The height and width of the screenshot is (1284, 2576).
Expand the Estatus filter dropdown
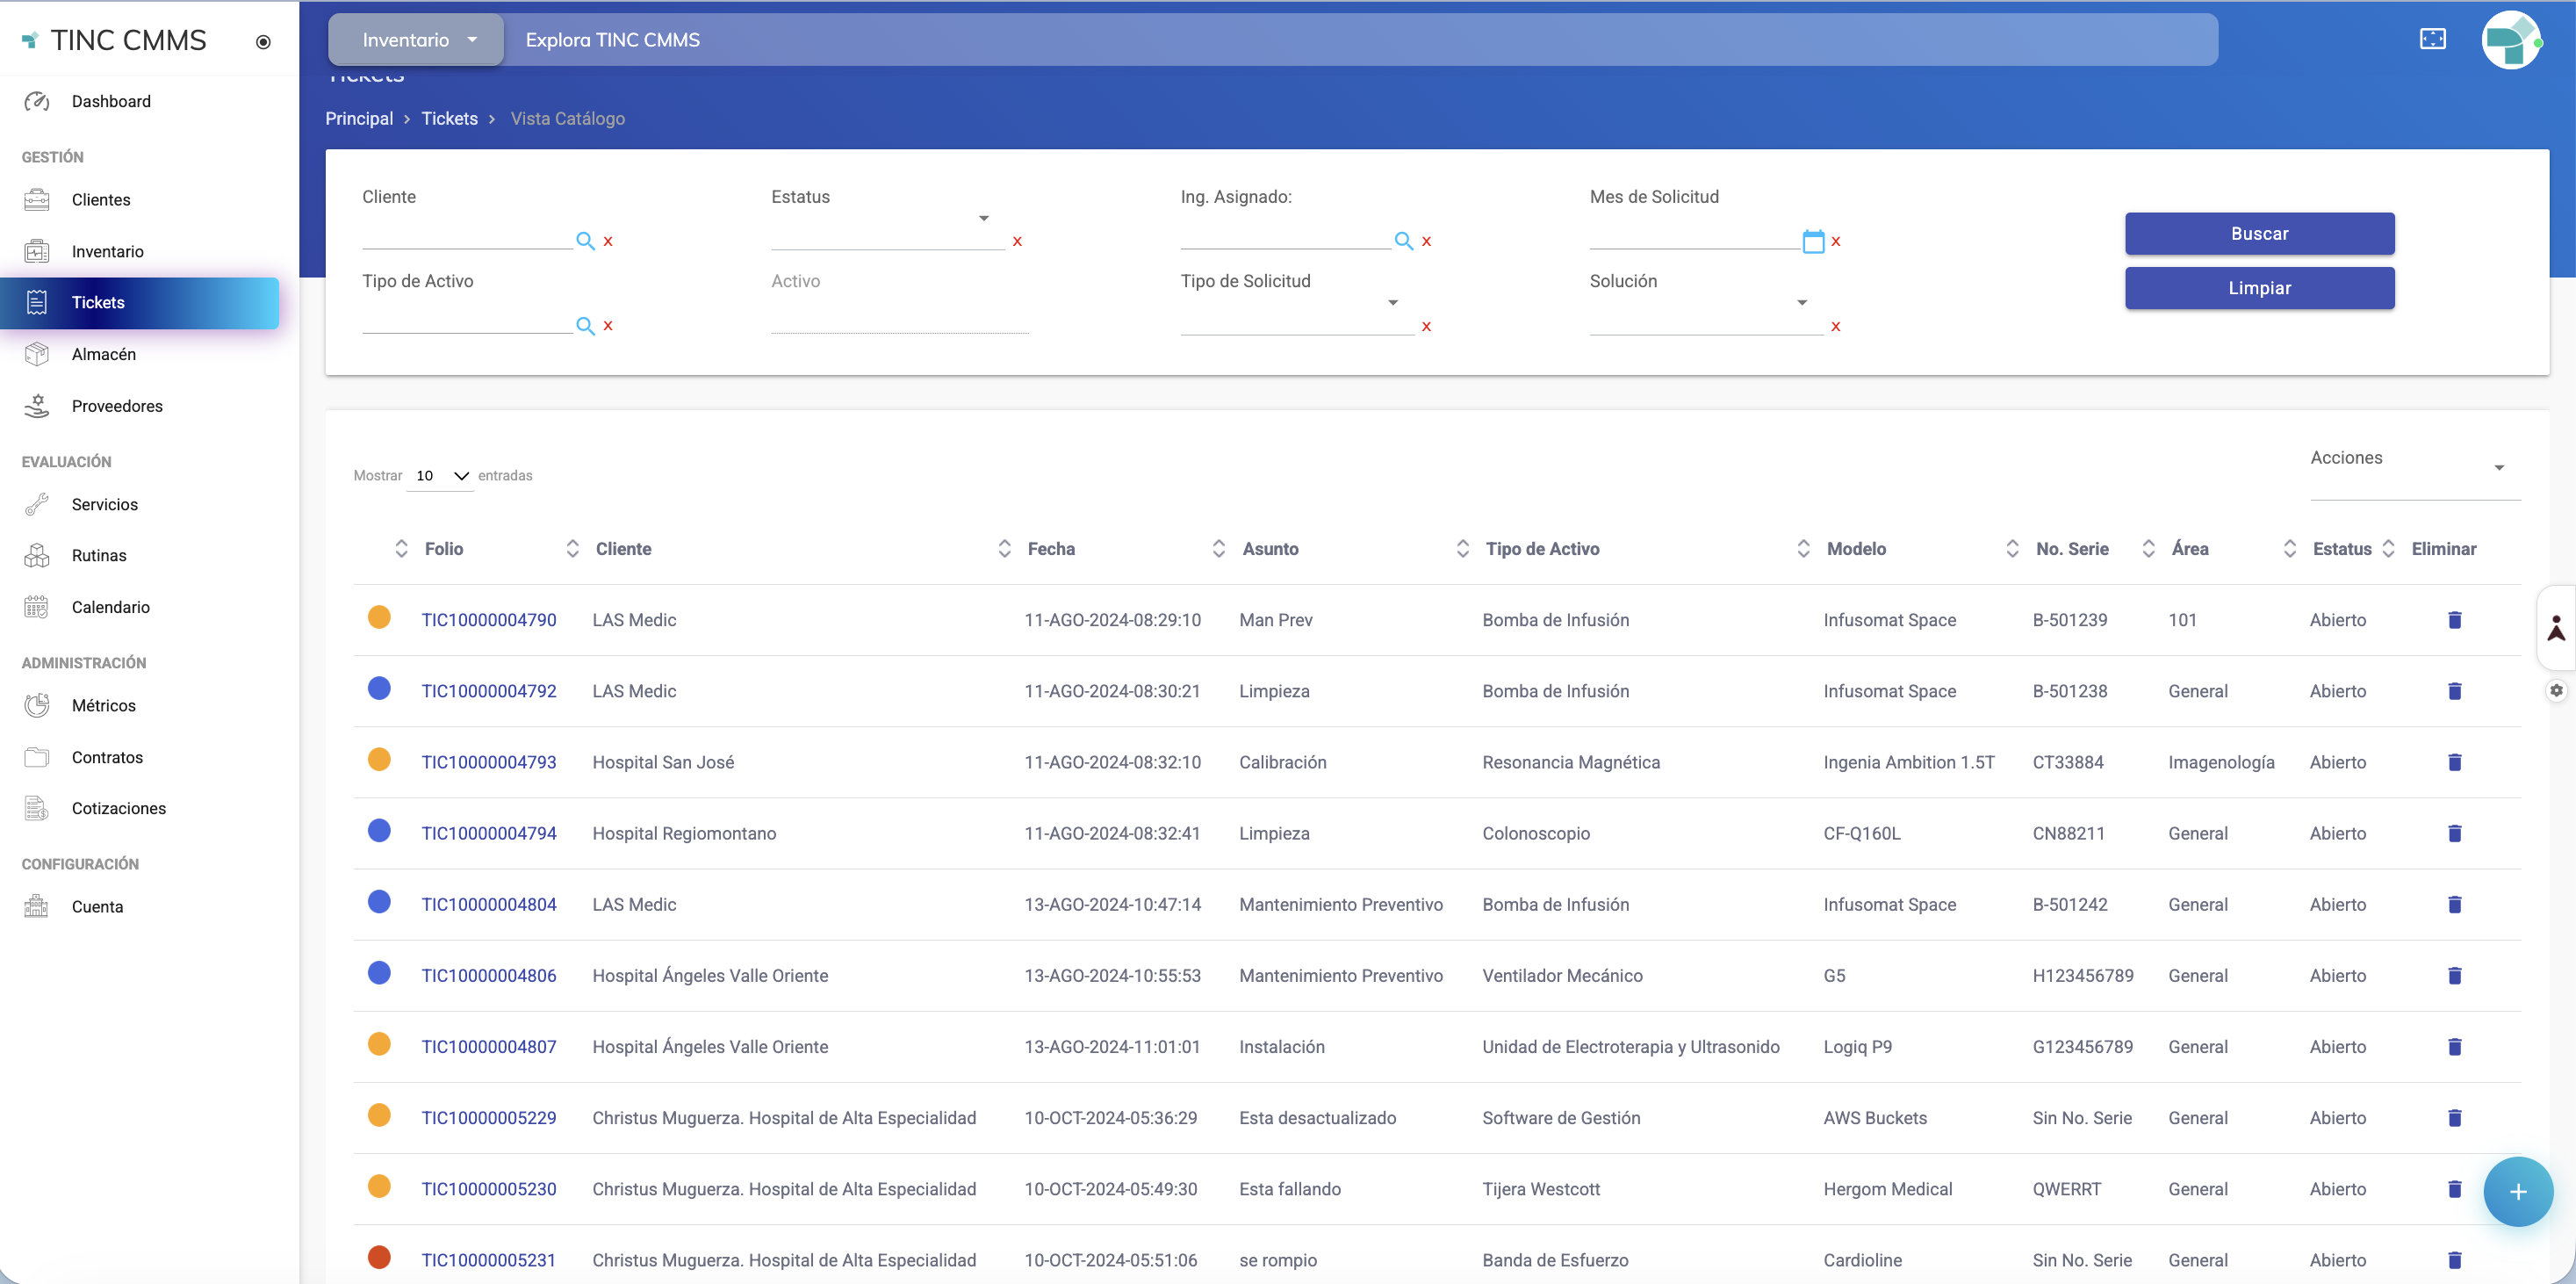[983, 218]
